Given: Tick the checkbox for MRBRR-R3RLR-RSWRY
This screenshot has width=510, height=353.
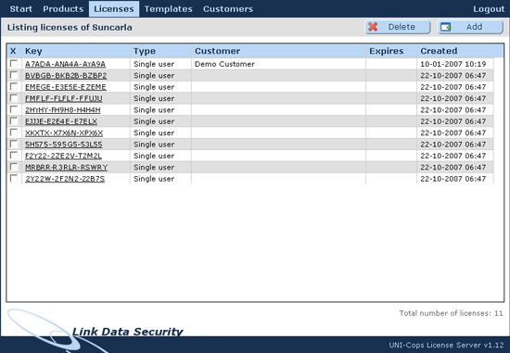Looking at the screenshot, I should 14,167.
